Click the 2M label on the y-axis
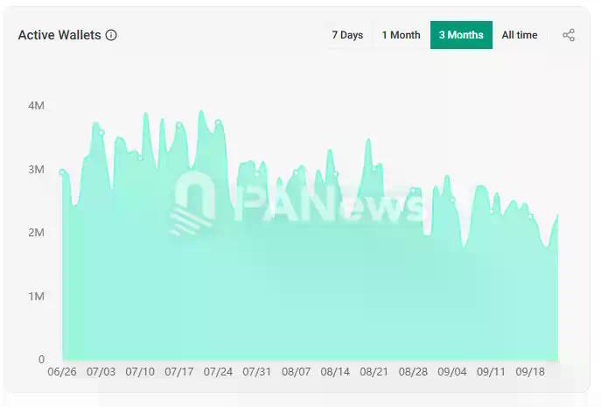The width and height of the screenshot is (601, 407). pyautogui.click(x=36, y=233)
